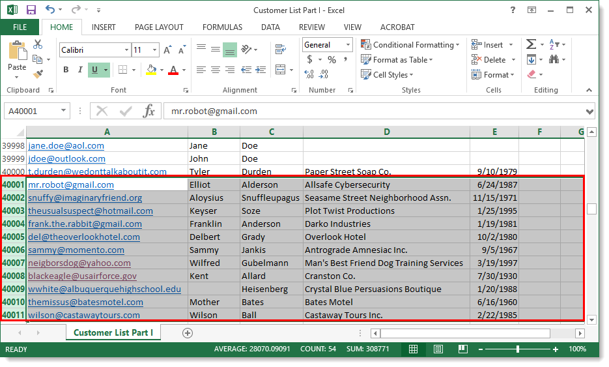Open the Name Box A40001 dropdown
The width and height of the screenshot is (609, 367).
(x=63, y=111)
